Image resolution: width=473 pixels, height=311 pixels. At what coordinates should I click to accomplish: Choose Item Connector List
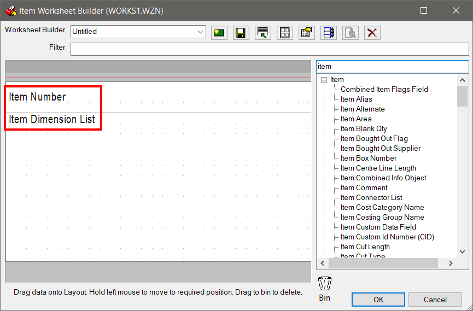tap(371, 197)
